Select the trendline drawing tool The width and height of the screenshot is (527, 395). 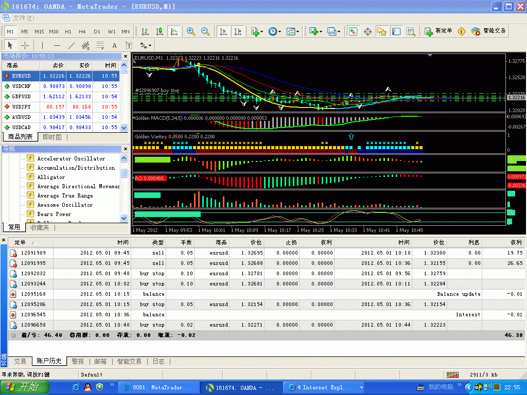pyautogui.click(x=72, y=45)
